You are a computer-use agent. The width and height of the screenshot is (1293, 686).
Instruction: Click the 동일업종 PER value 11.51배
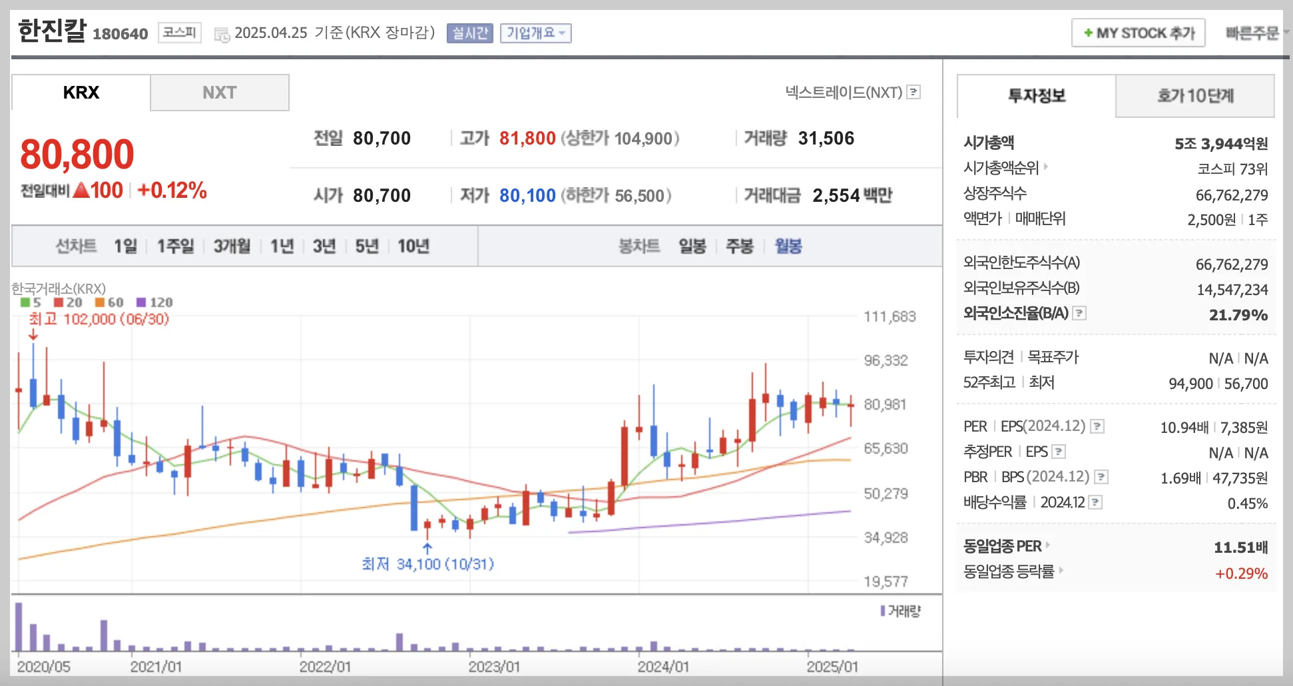[1241, 548]
